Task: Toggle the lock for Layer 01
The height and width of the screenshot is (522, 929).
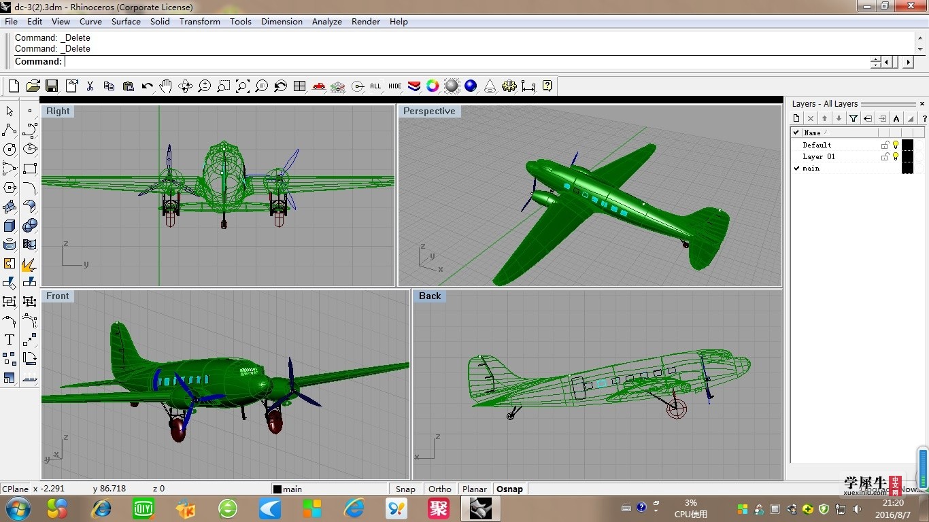Action: [x=885, y=156]
